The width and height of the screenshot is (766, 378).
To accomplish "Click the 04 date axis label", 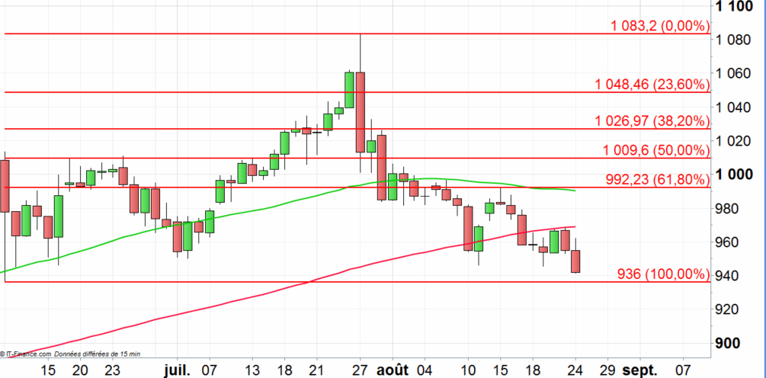I will (425, 370).
